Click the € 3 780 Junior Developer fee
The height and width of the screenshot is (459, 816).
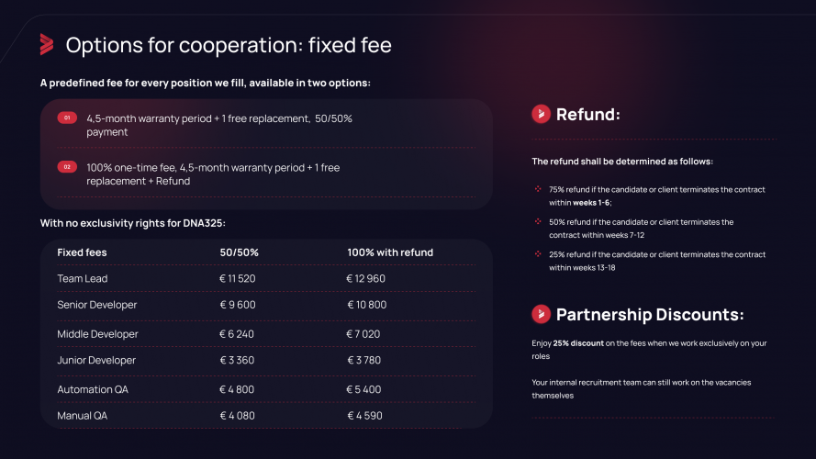tap(364, 360)
